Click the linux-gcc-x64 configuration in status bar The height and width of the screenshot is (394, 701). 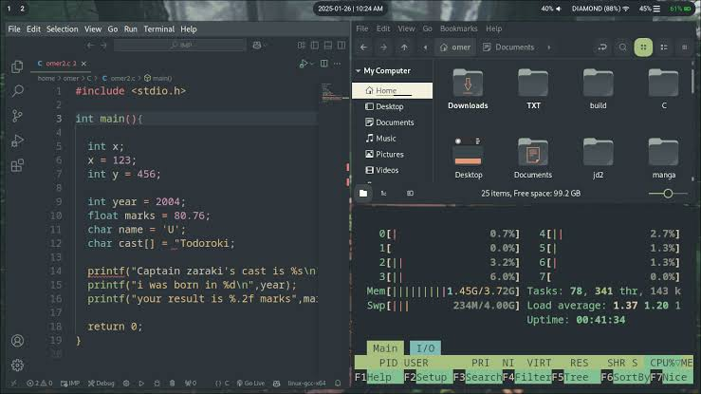(x=306, y=384)
